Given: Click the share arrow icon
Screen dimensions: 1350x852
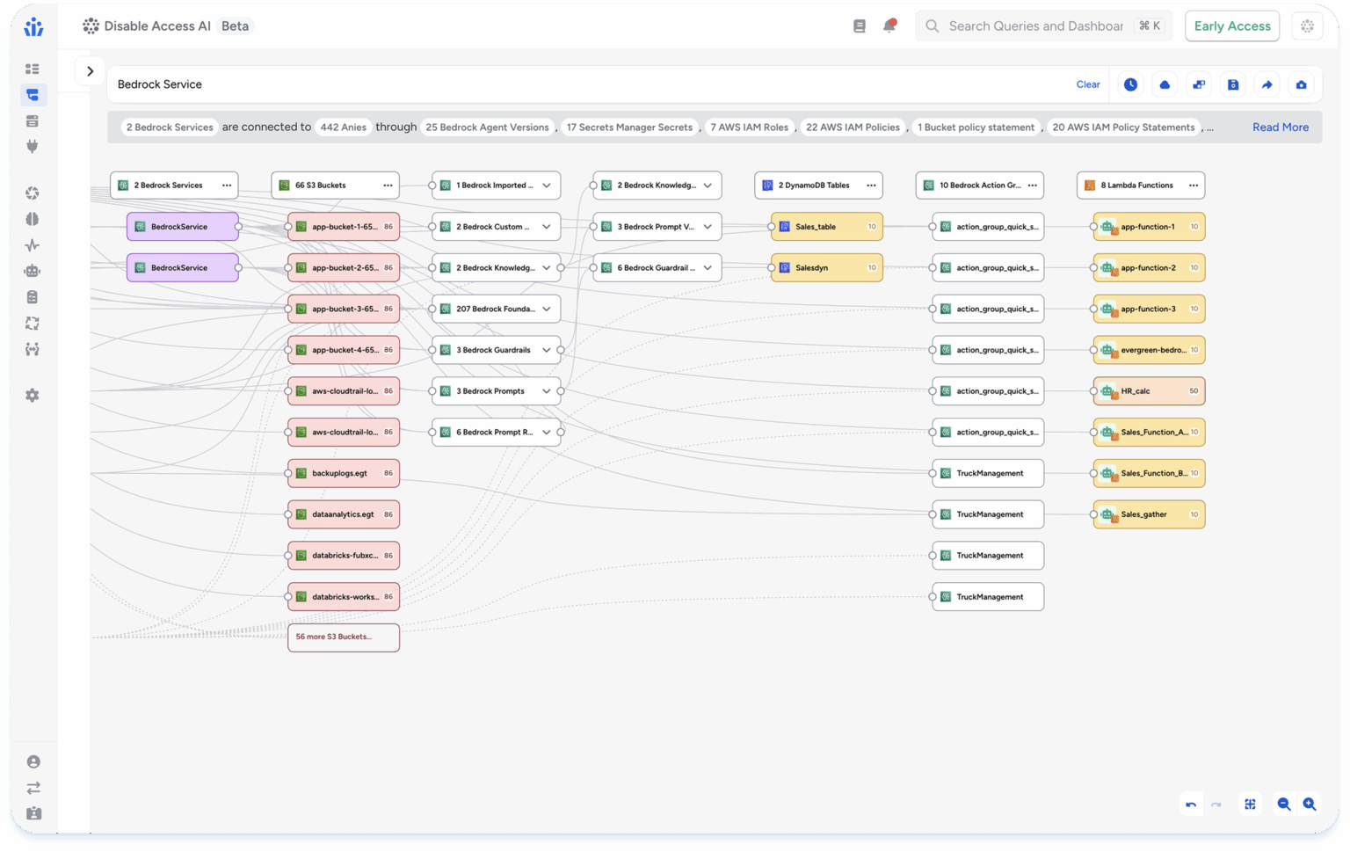Looking at the screenshot, I should click(x=1267, y=84).
